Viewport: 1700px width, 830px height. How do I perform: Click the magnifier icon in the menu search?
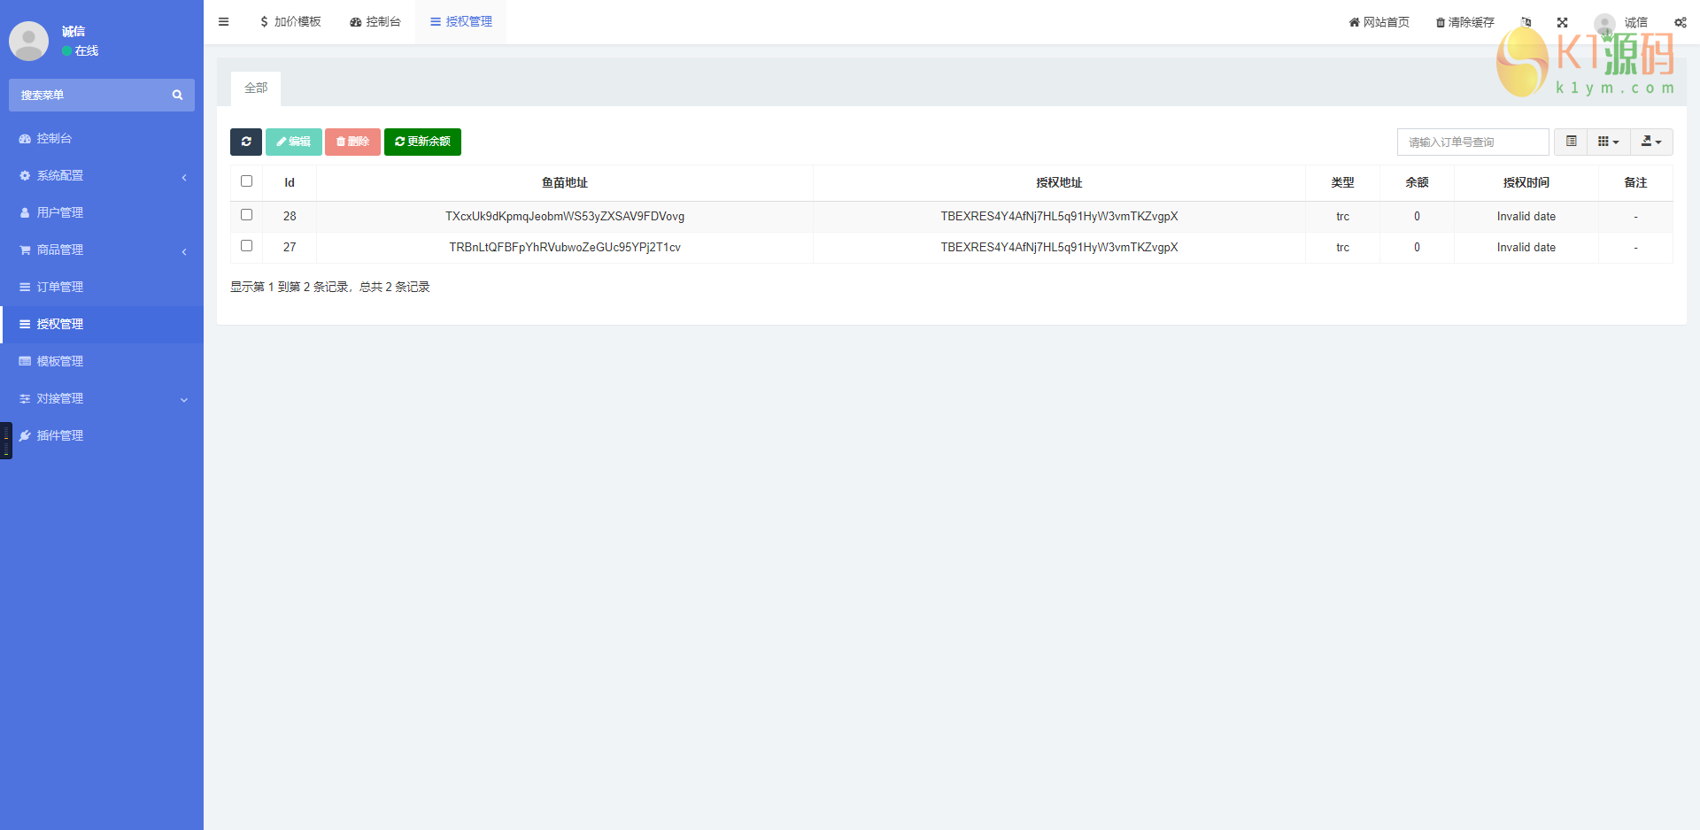coord(177,95)
